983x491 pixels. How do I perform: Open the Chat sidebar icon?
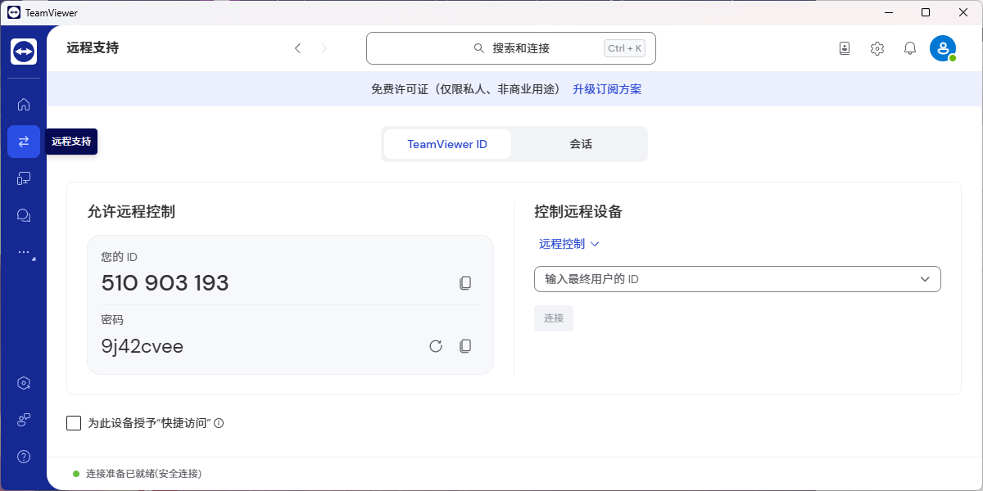24,215
